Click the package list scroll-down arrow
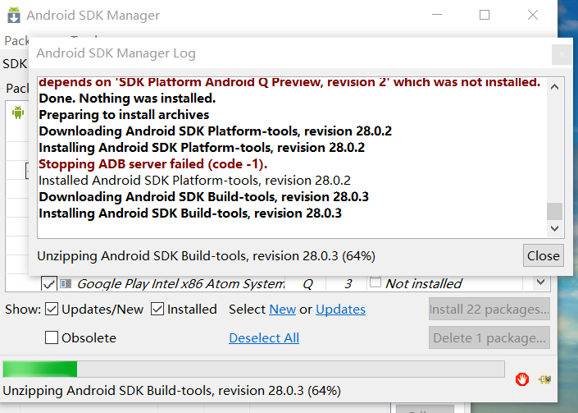This screenshot has width=578, height=413. click(x=540, y=283)
